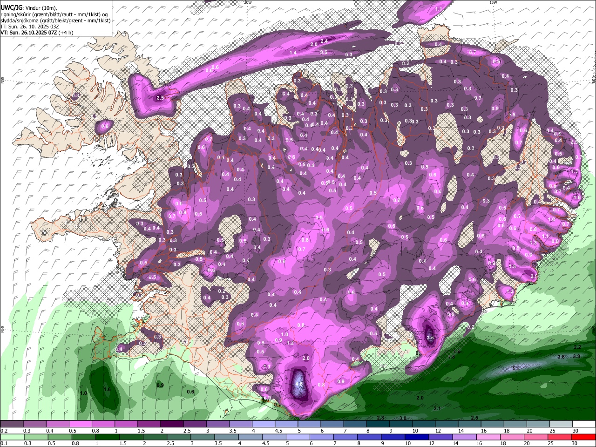Click the dusky purple 0.2 snow-scale swatch
Viewport: 596px width, 447px height.
pos(12,424)
